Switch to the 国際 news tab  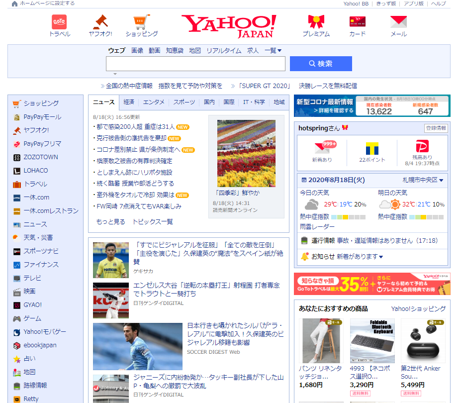coord(229,102)
